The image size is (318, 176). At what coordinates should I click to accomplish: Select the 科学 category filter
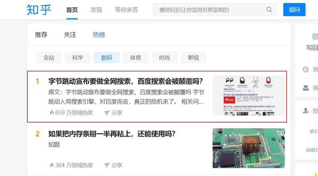(78, 57)
